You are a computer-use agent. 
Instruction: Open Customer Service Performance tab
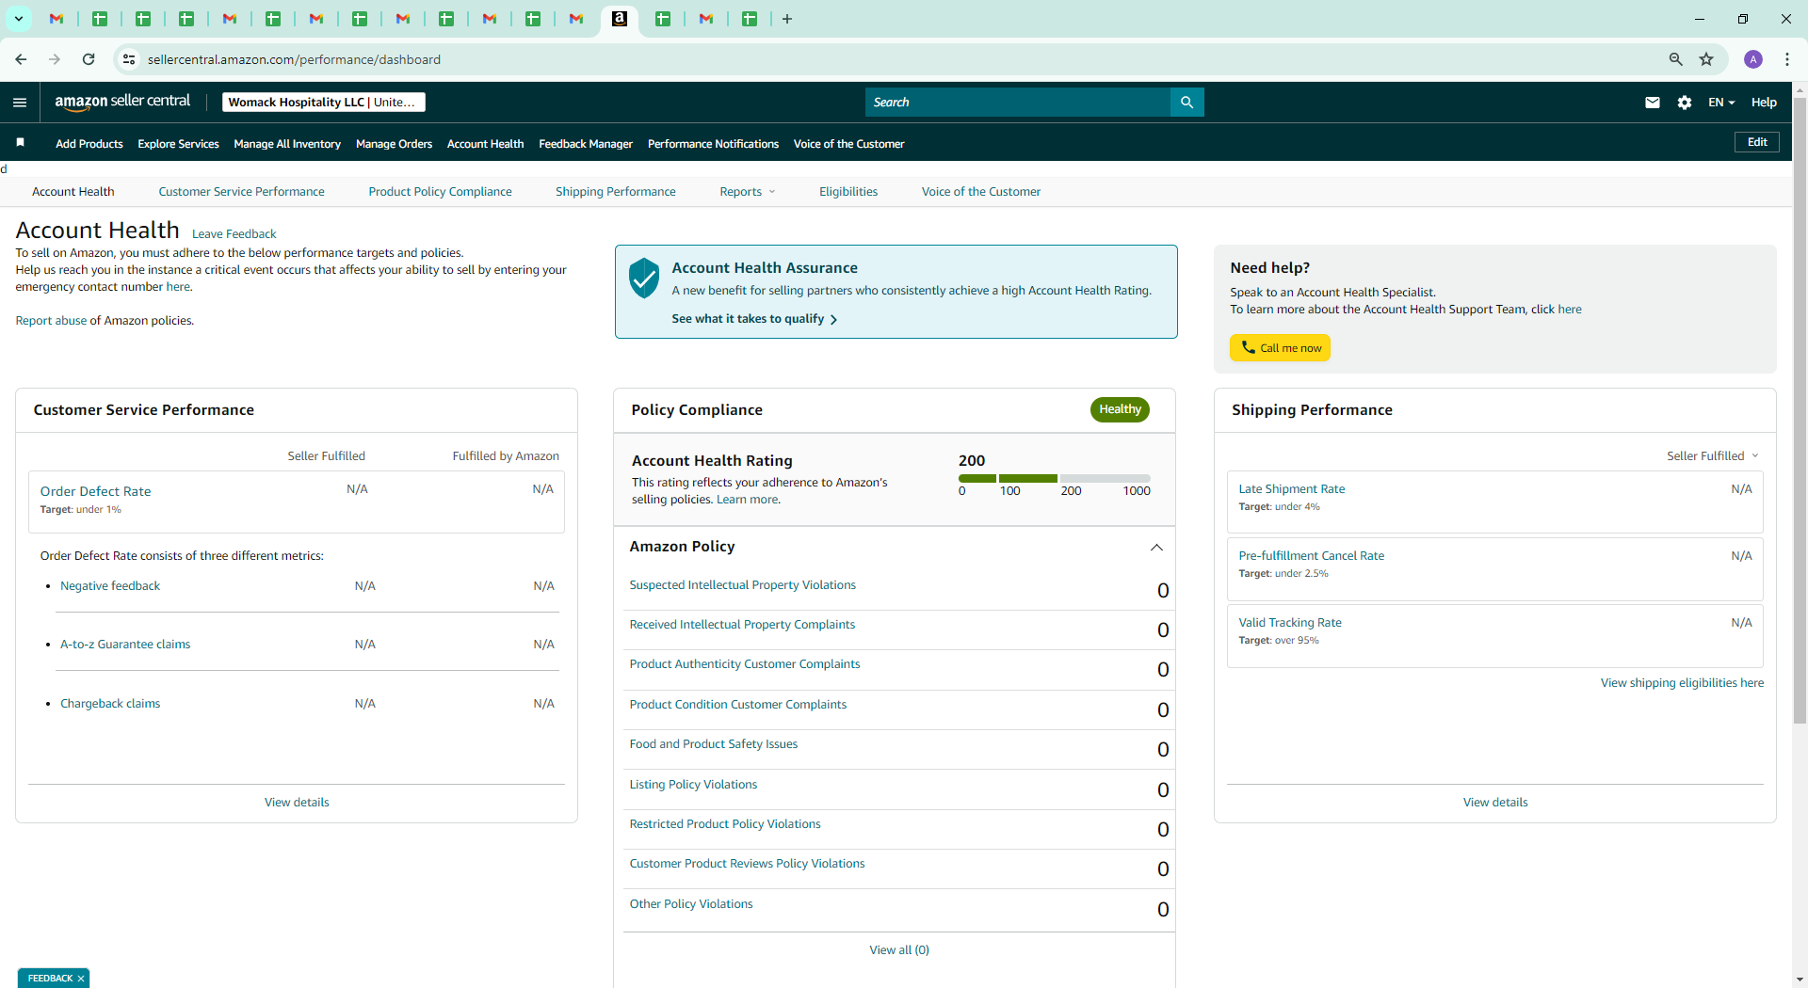[241, 192]
